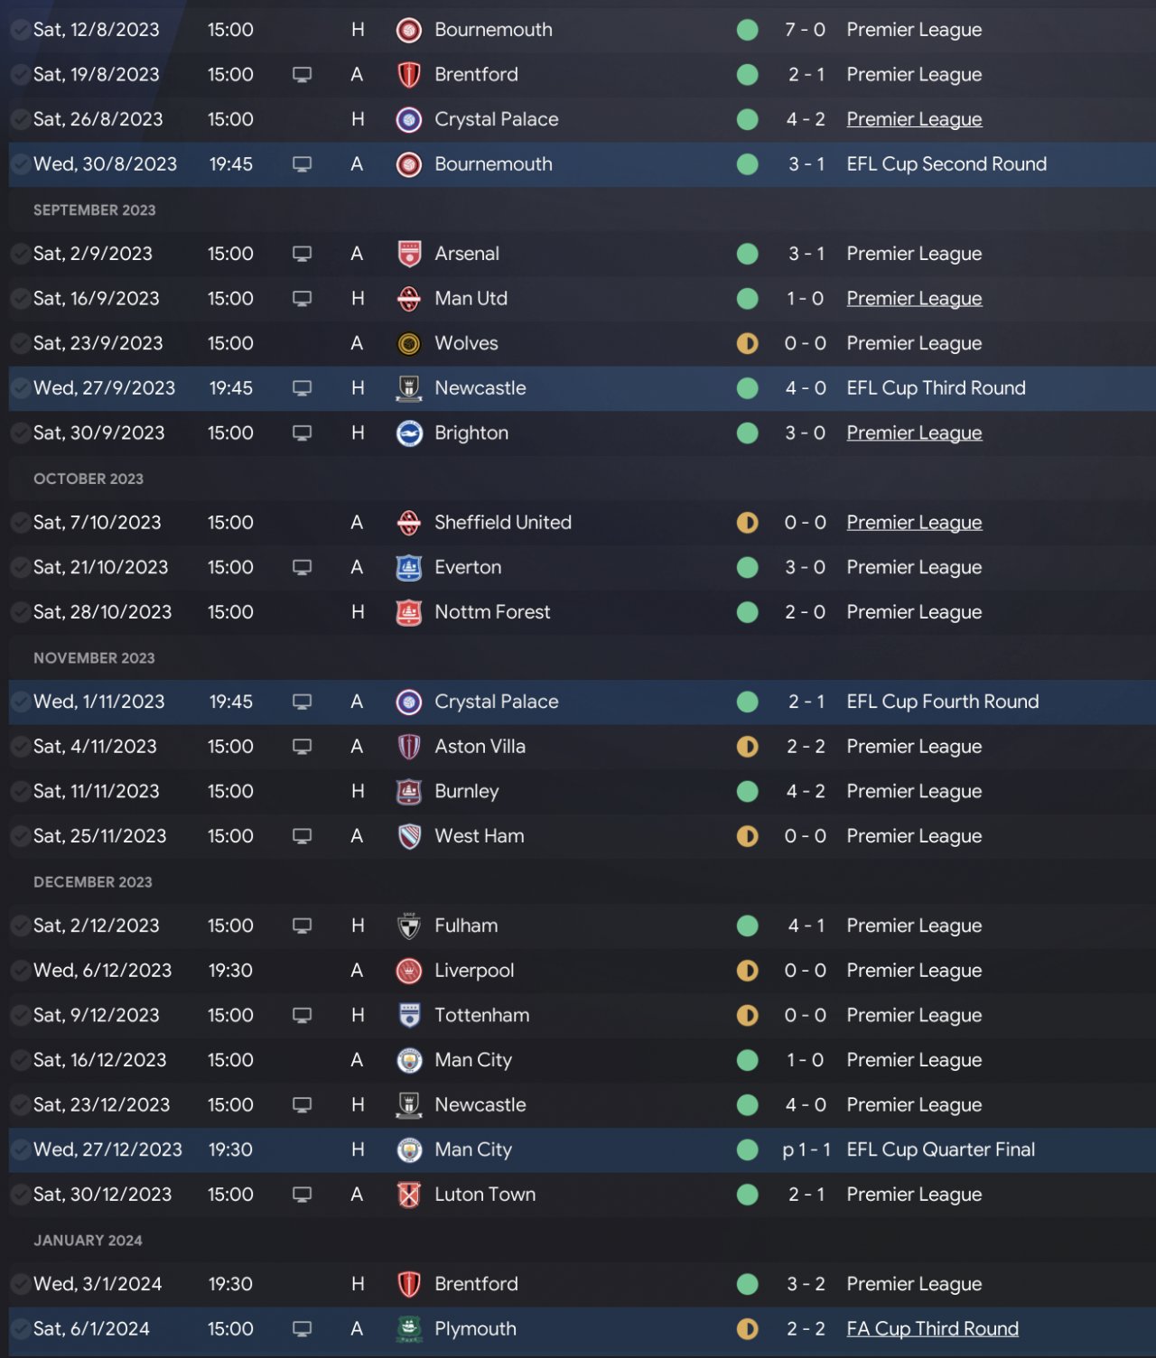Open the Sheffield United team name
This screenshot has height=1358, width=1156.
[x=503, y=523]
